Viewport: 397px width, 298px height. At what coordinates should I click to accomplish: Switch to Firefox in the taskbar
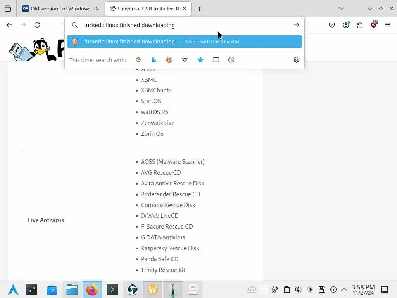tap(92, 289)
